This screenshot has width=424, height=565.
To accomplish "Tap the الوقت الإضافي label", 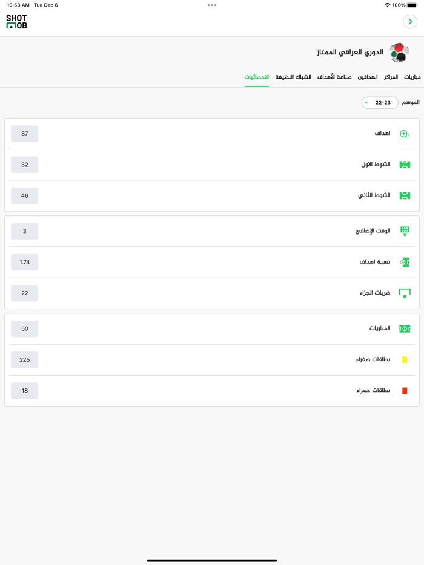I will coord(373,230).
